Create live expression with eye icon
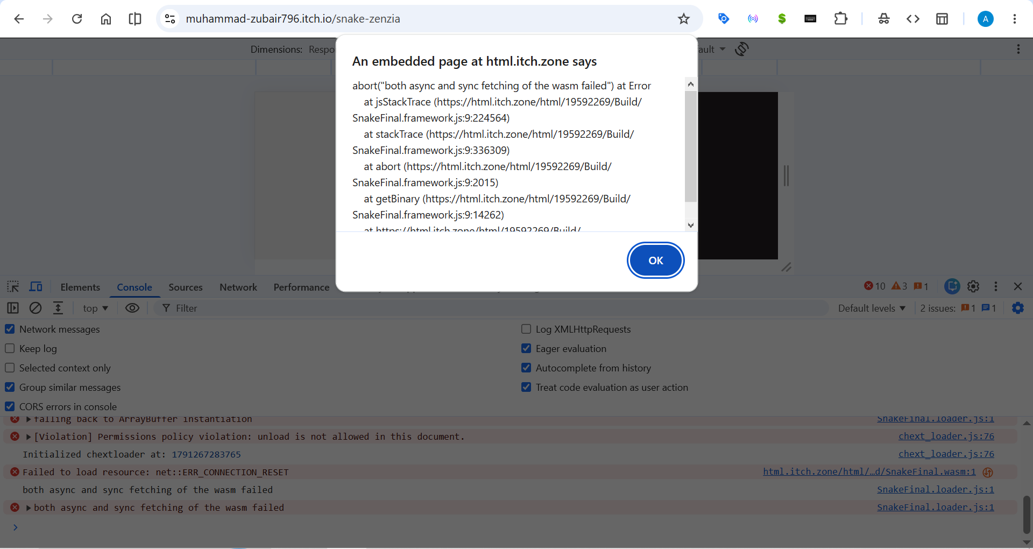 [x=132, y=308]
